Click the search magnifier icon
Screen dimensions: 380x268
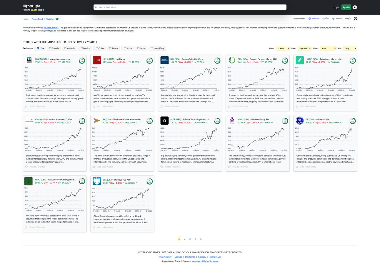coord(96,7)
